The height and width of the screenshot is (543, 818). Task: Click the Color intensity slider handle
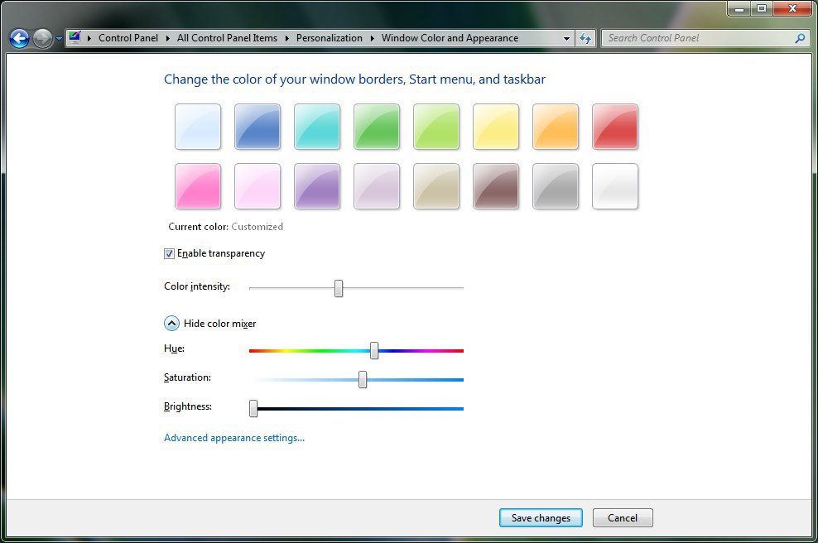(339, 288)
